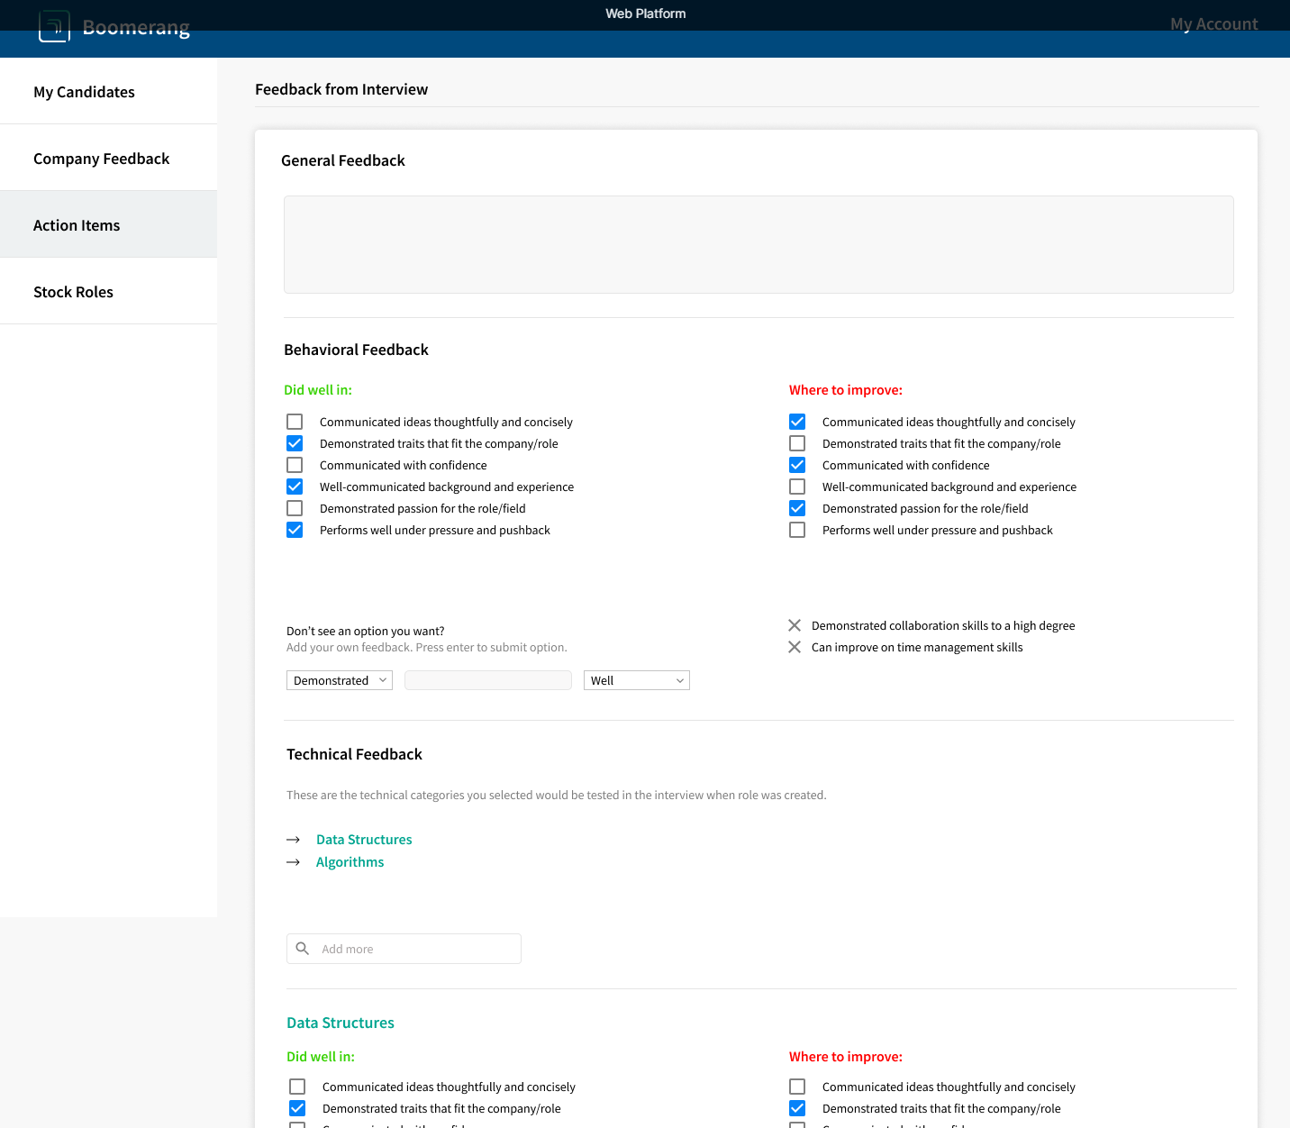This screenshot has width=1290, height=1128.
Task: Remove 'Can improve on time management' entry
Action: click(x=795, y=647)
